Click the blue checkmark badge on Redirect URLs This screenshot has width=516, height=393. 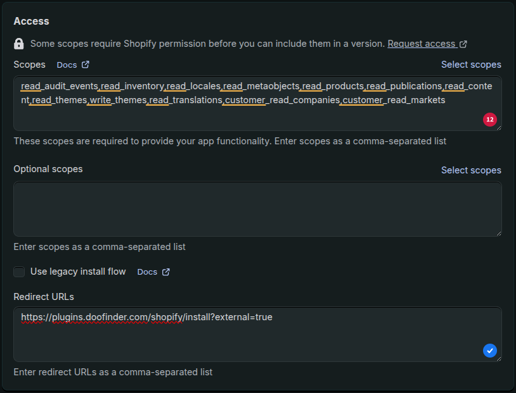click(489, 351)
